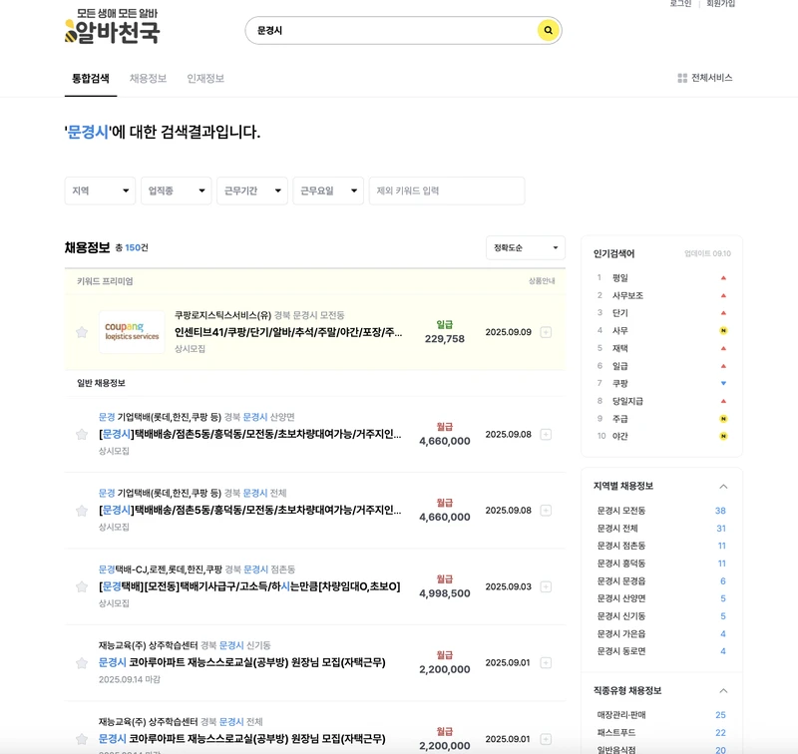Click the 제외 키워드 입력 input field
The width and height of the screenshot is (798, 754).
[445, 191]
